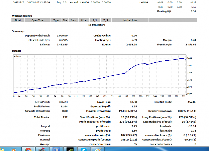
Task: Click the 2464 label on the chart axis
Action: [x=189, y=58]
